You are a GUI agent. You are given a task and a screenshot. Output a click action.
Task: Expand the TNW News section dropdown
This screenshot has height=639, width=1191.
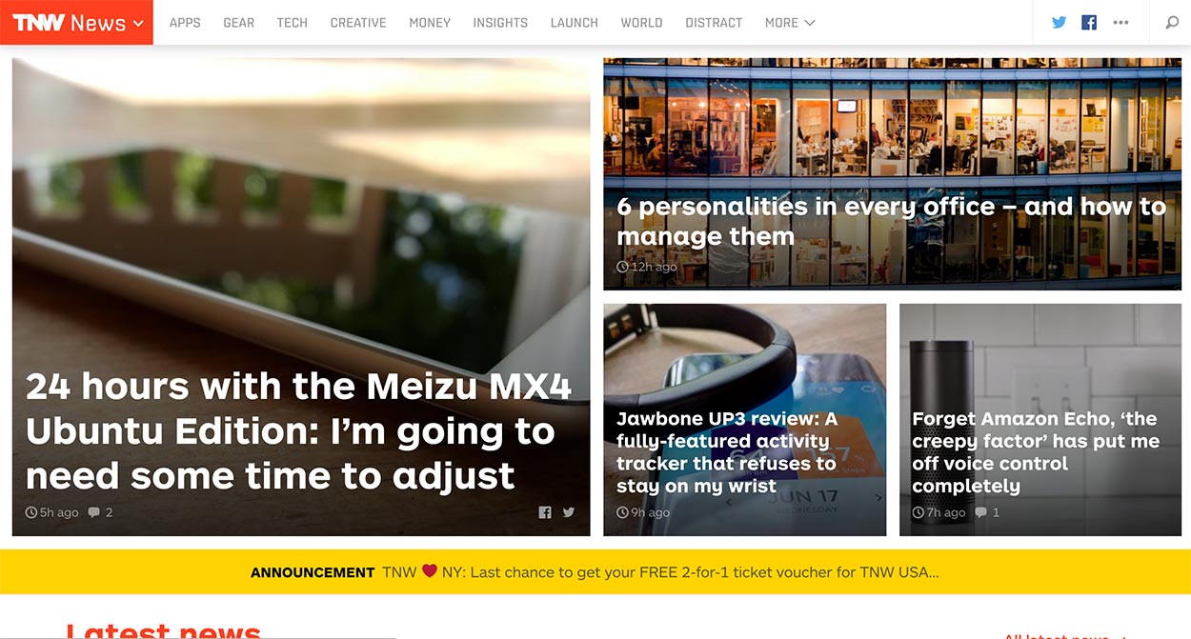(x=76, y=23)
